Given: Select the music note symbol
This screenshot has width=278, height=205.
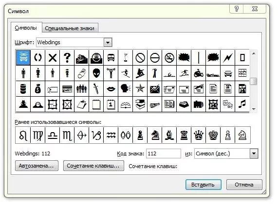Looking at the screenshot, I should click(x=242, y=104).
